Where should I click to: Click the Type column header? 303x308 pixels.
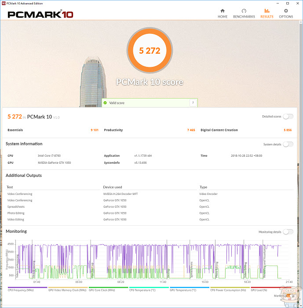[x=203, y=187]
